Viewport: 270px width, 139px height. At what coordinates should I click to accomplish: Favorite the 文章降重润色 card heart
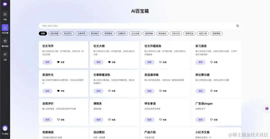[109, 91]
